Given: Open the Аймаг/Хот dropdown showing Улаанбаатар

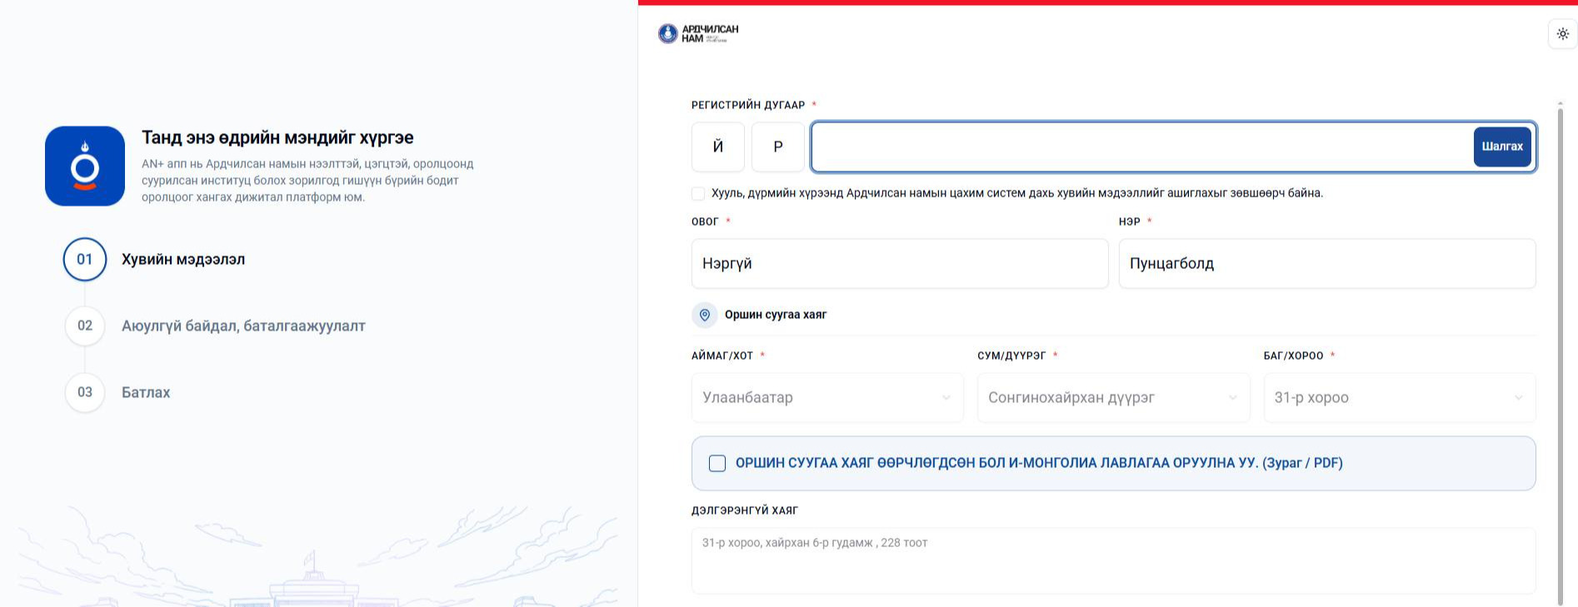Looking at the screenshot, I should pos(827,397).
